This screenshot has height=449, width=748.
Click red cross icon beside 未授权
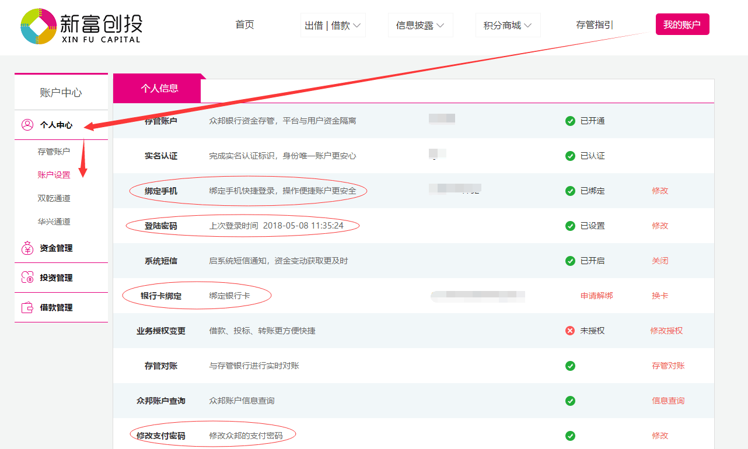(x=570, y=331)
